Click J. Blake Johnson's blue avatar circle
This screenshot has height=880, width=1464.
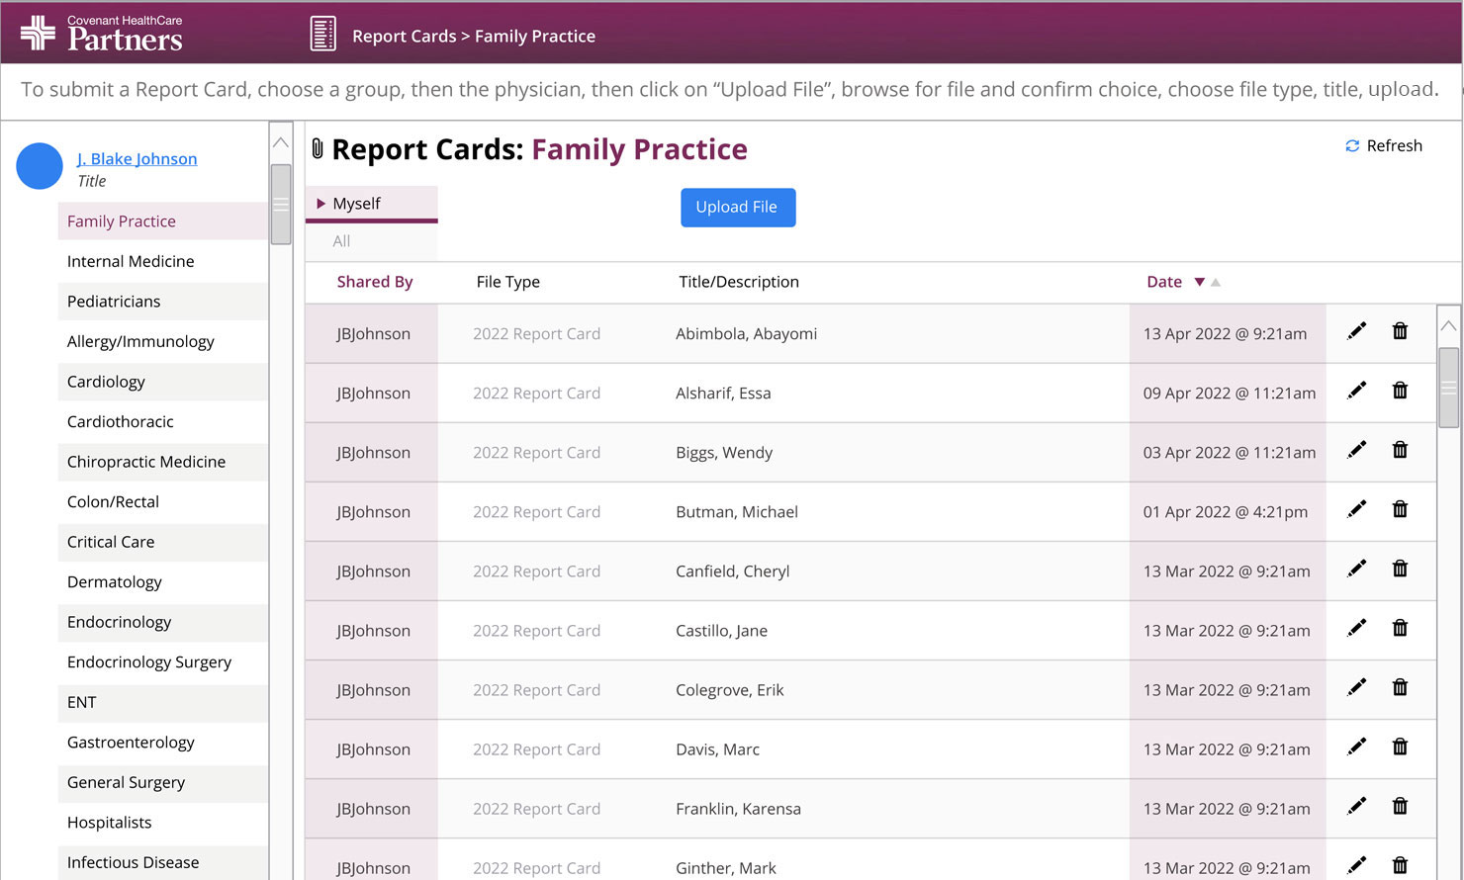40,166
